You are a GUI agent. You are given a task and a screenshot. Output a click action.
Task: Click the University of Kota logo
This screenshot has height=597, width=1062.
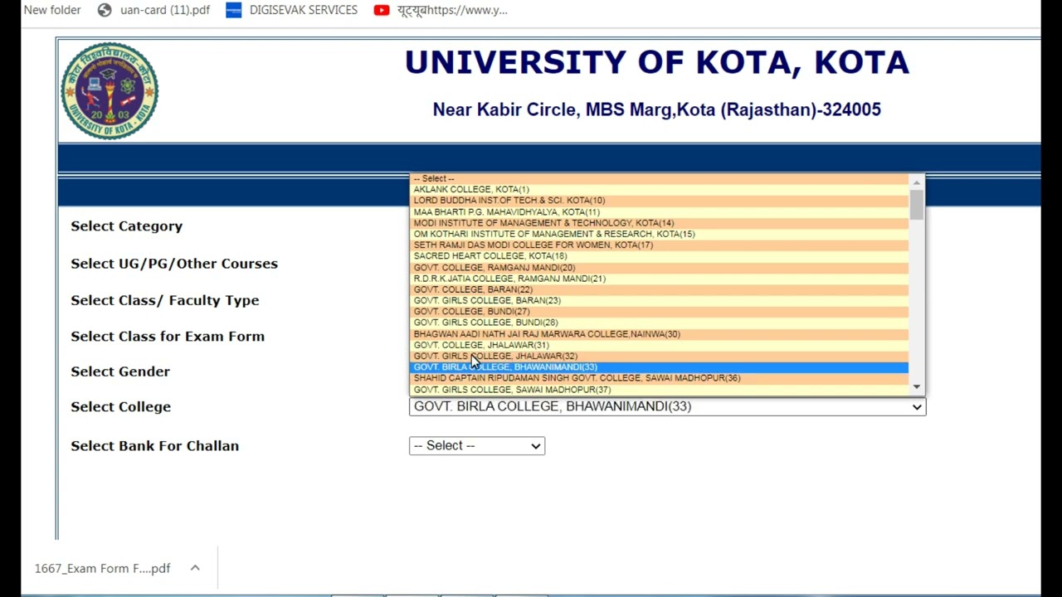pos(110,90)
